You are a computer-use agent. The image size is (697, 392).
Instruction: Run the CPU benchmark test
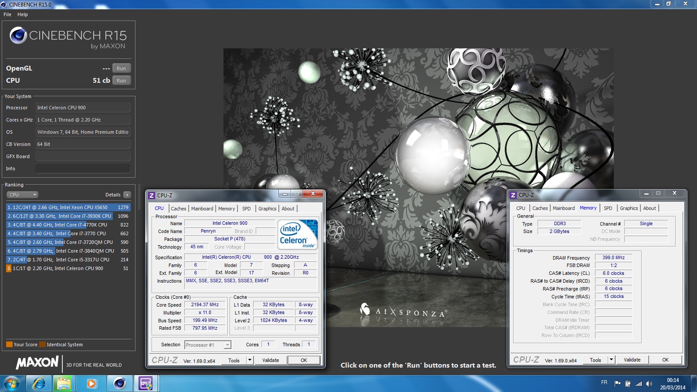click(121, 81)
